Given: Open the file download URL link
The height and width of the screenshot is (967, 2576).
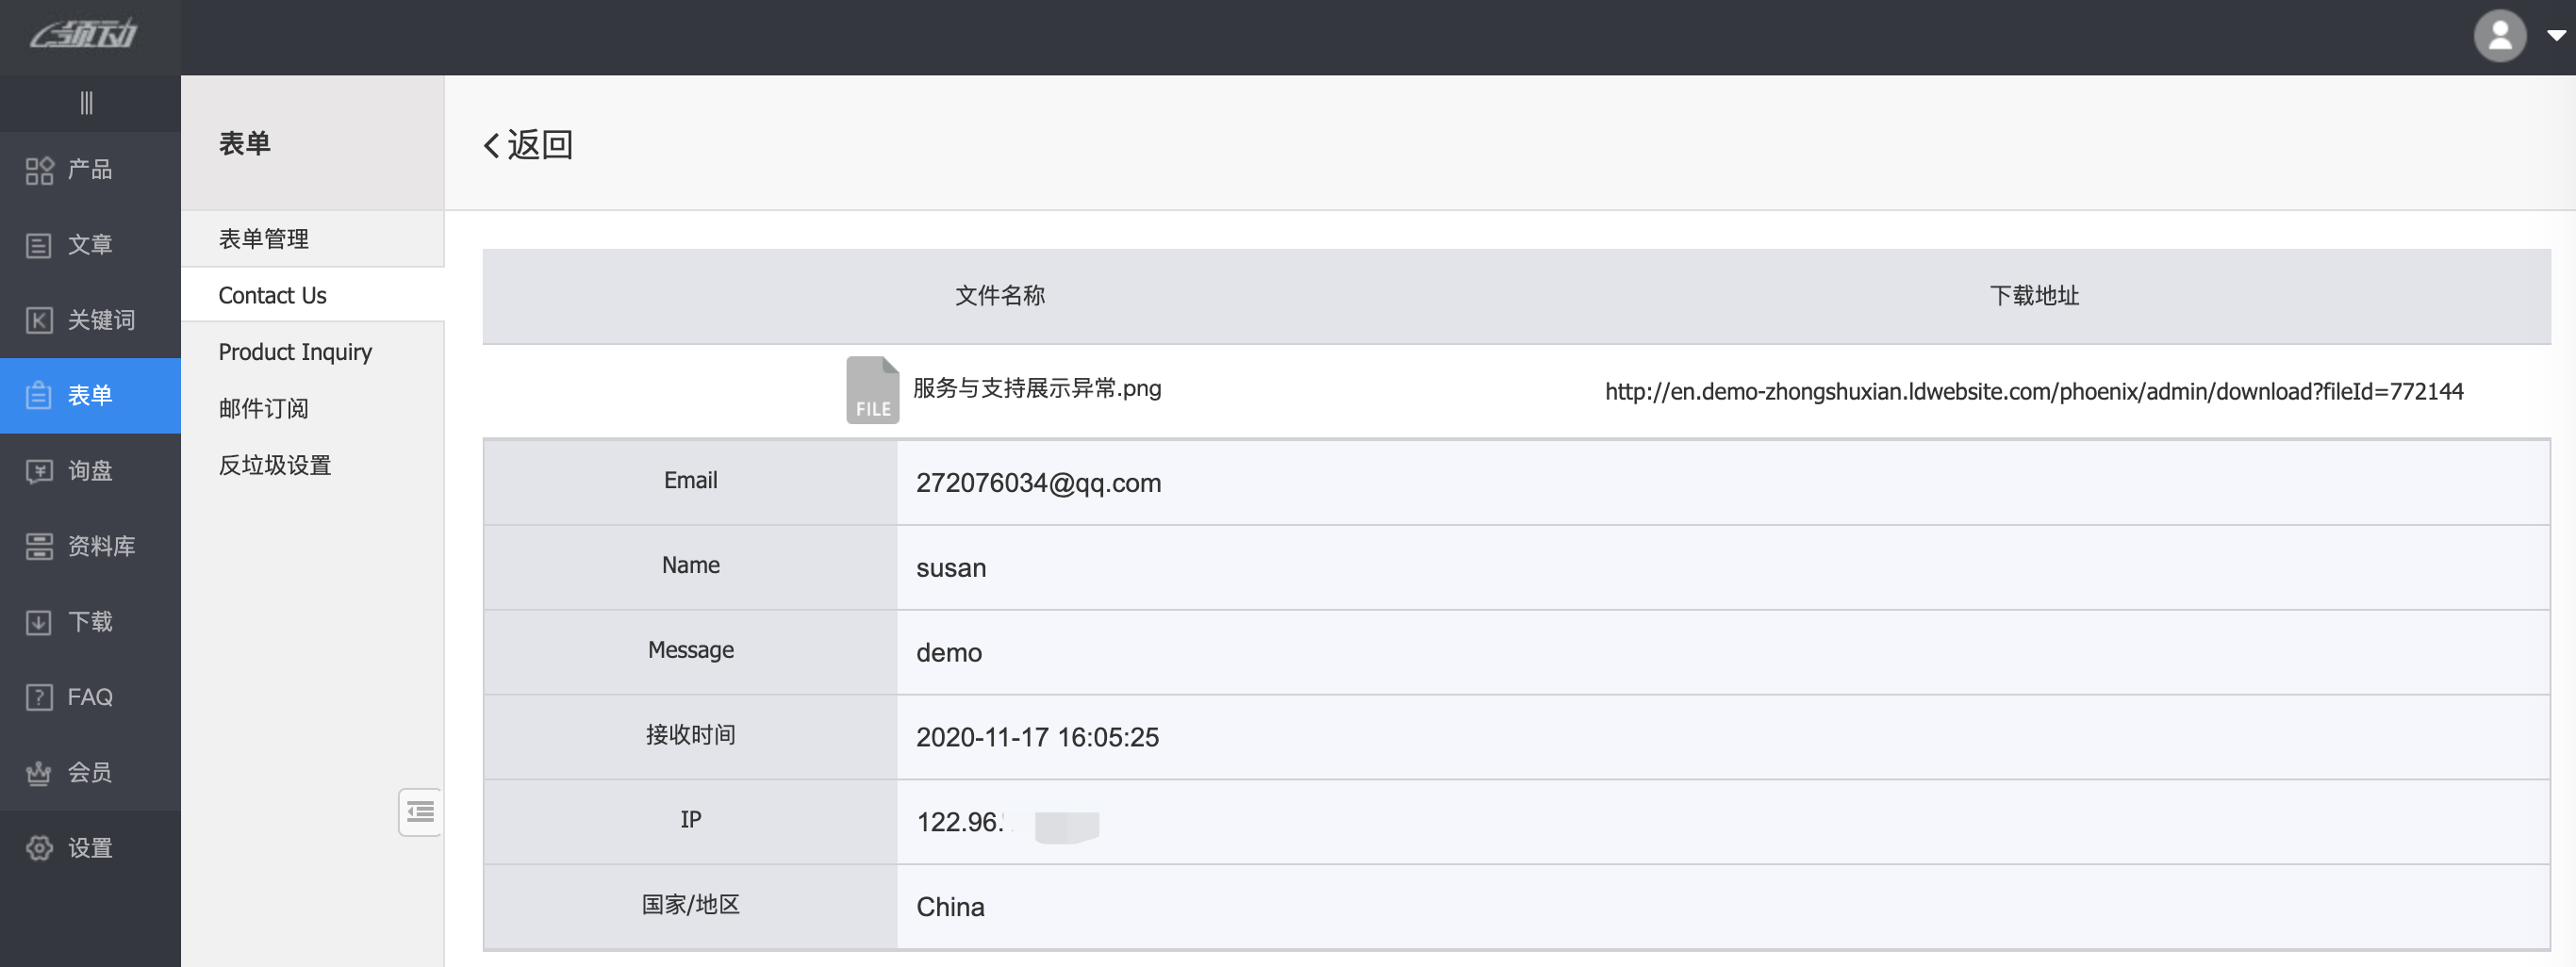Looking at the screenshot, I should tap(2033, 391).
